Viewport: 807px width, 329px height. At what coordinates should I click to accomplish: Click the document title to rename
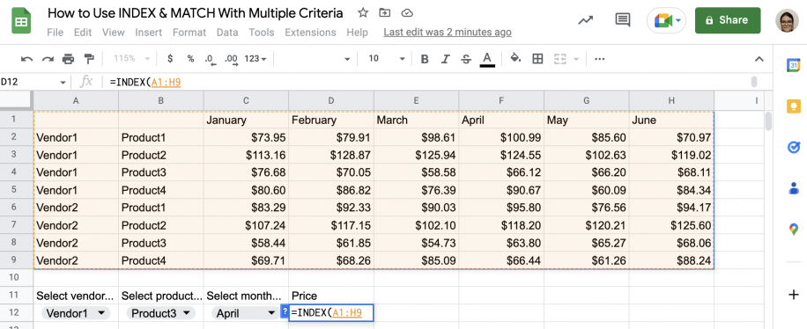(x=195, y=13)
